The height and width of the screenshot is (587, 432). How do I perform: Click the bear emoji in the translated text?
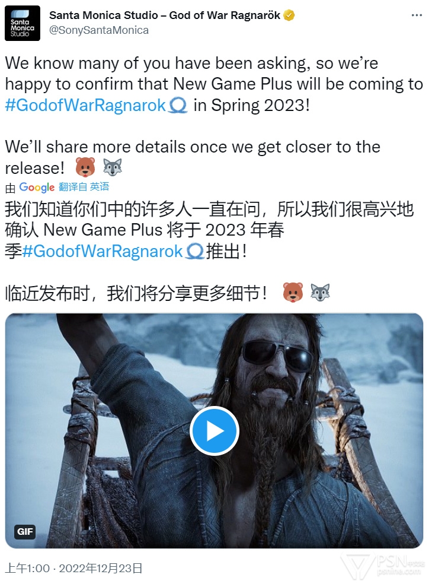click(293, 293)
